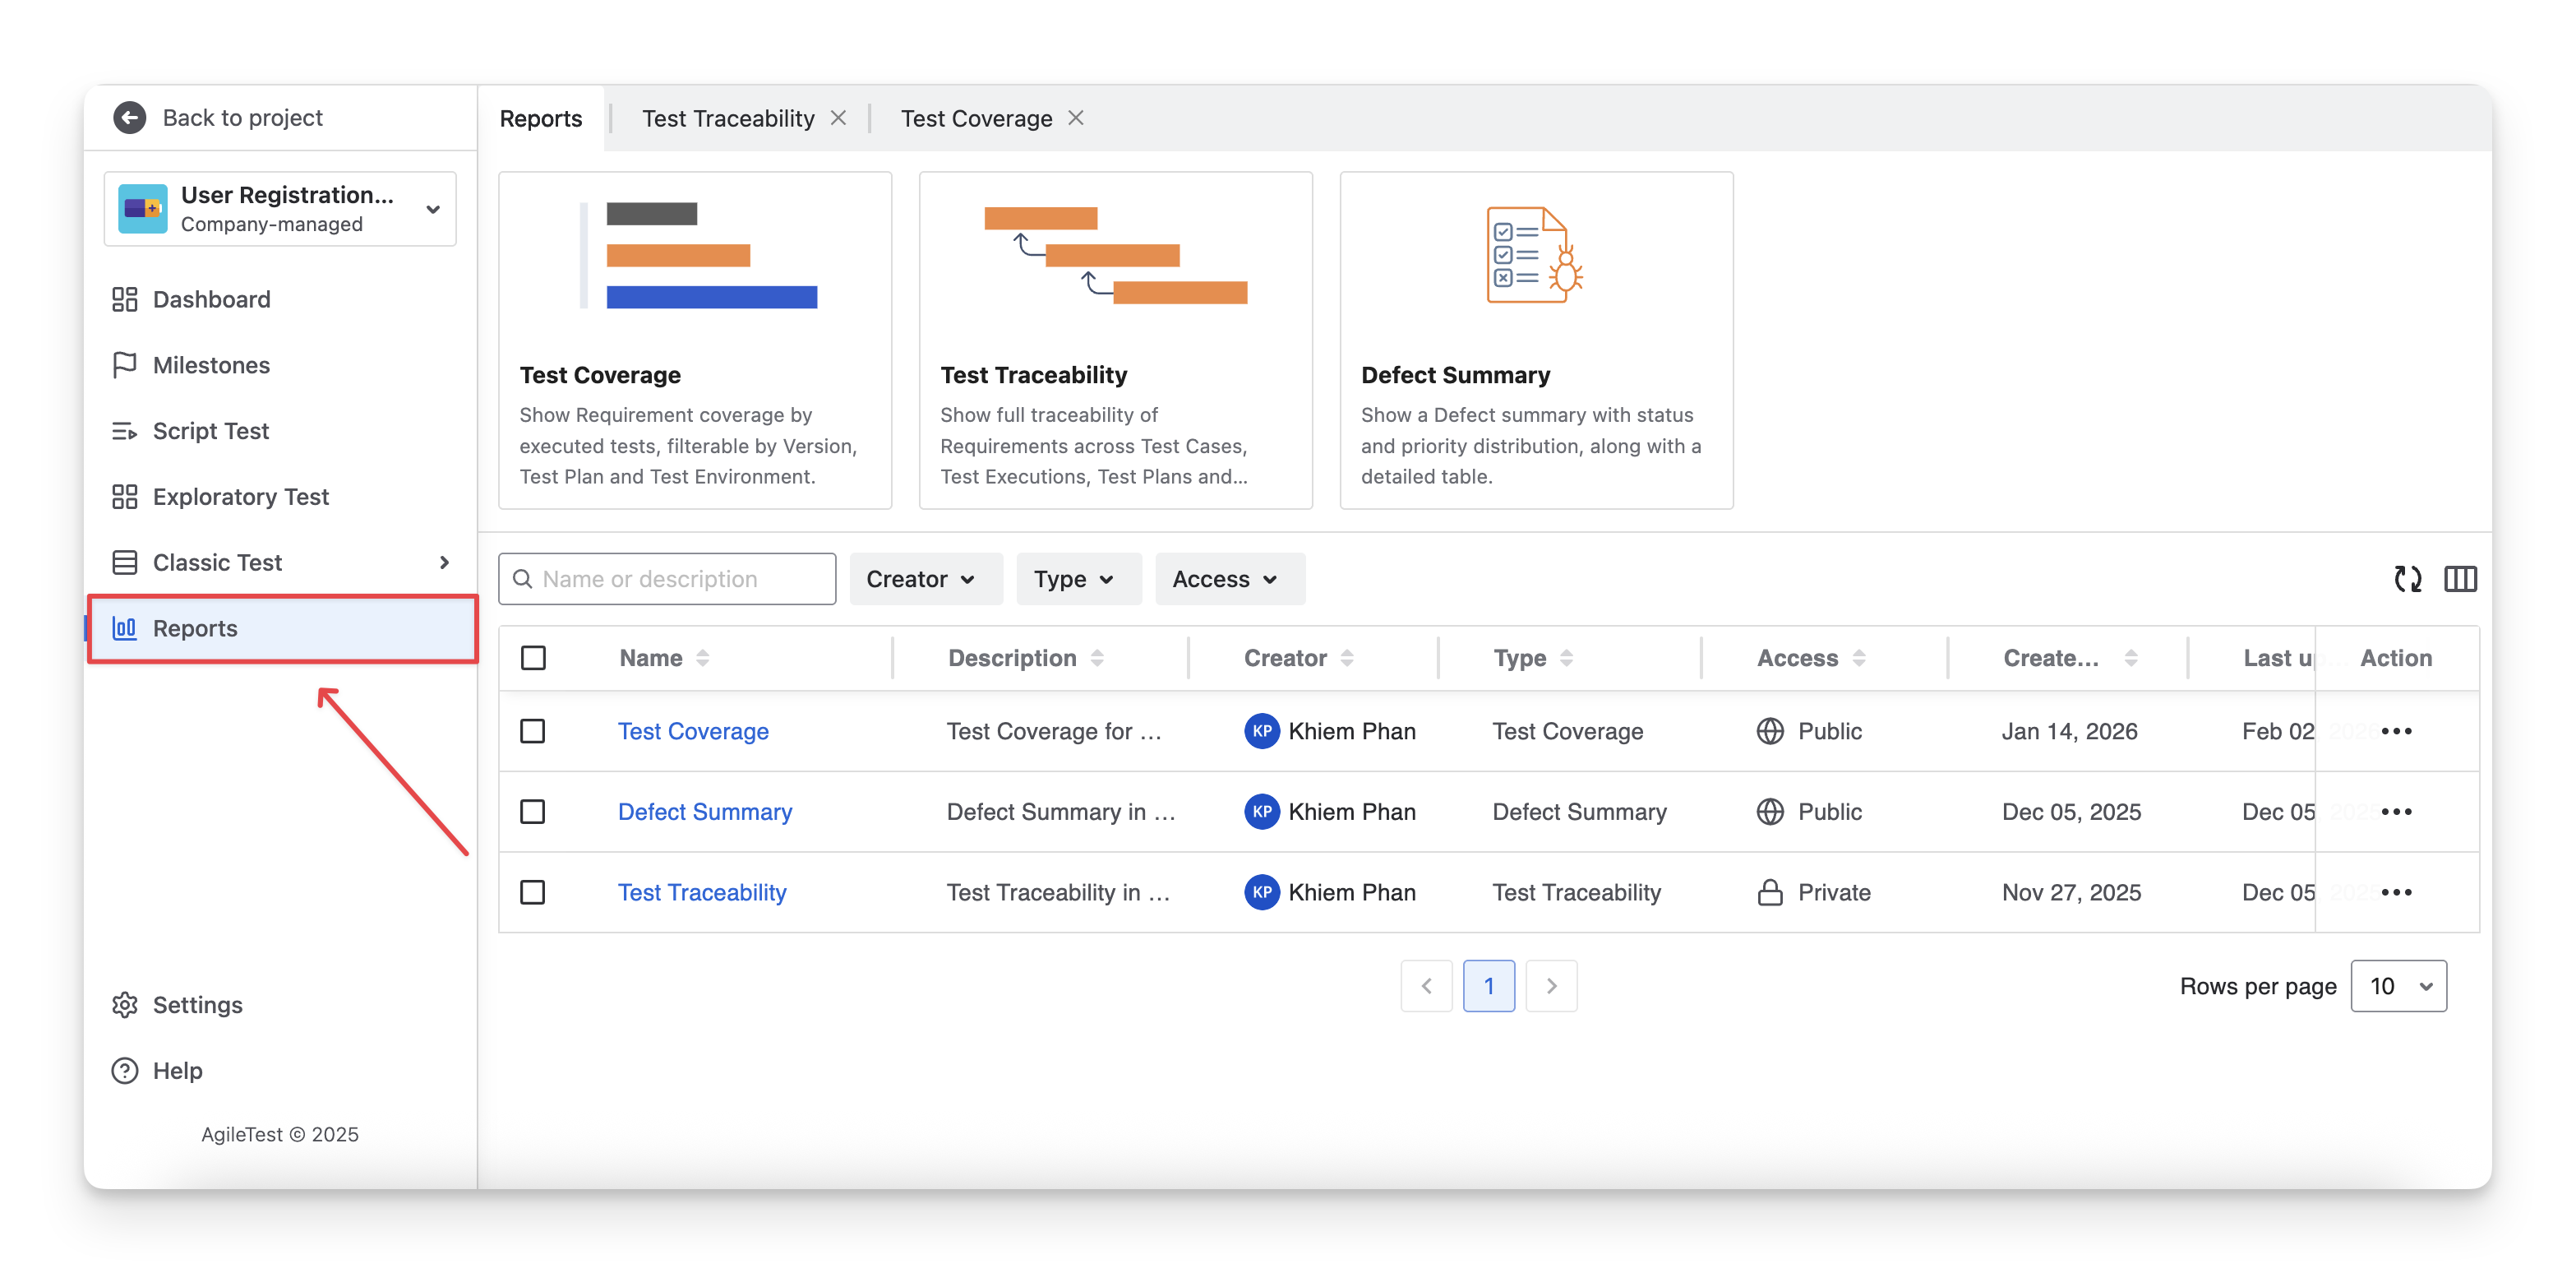Check the select-all checkbox in the table header

pos(533,658)
